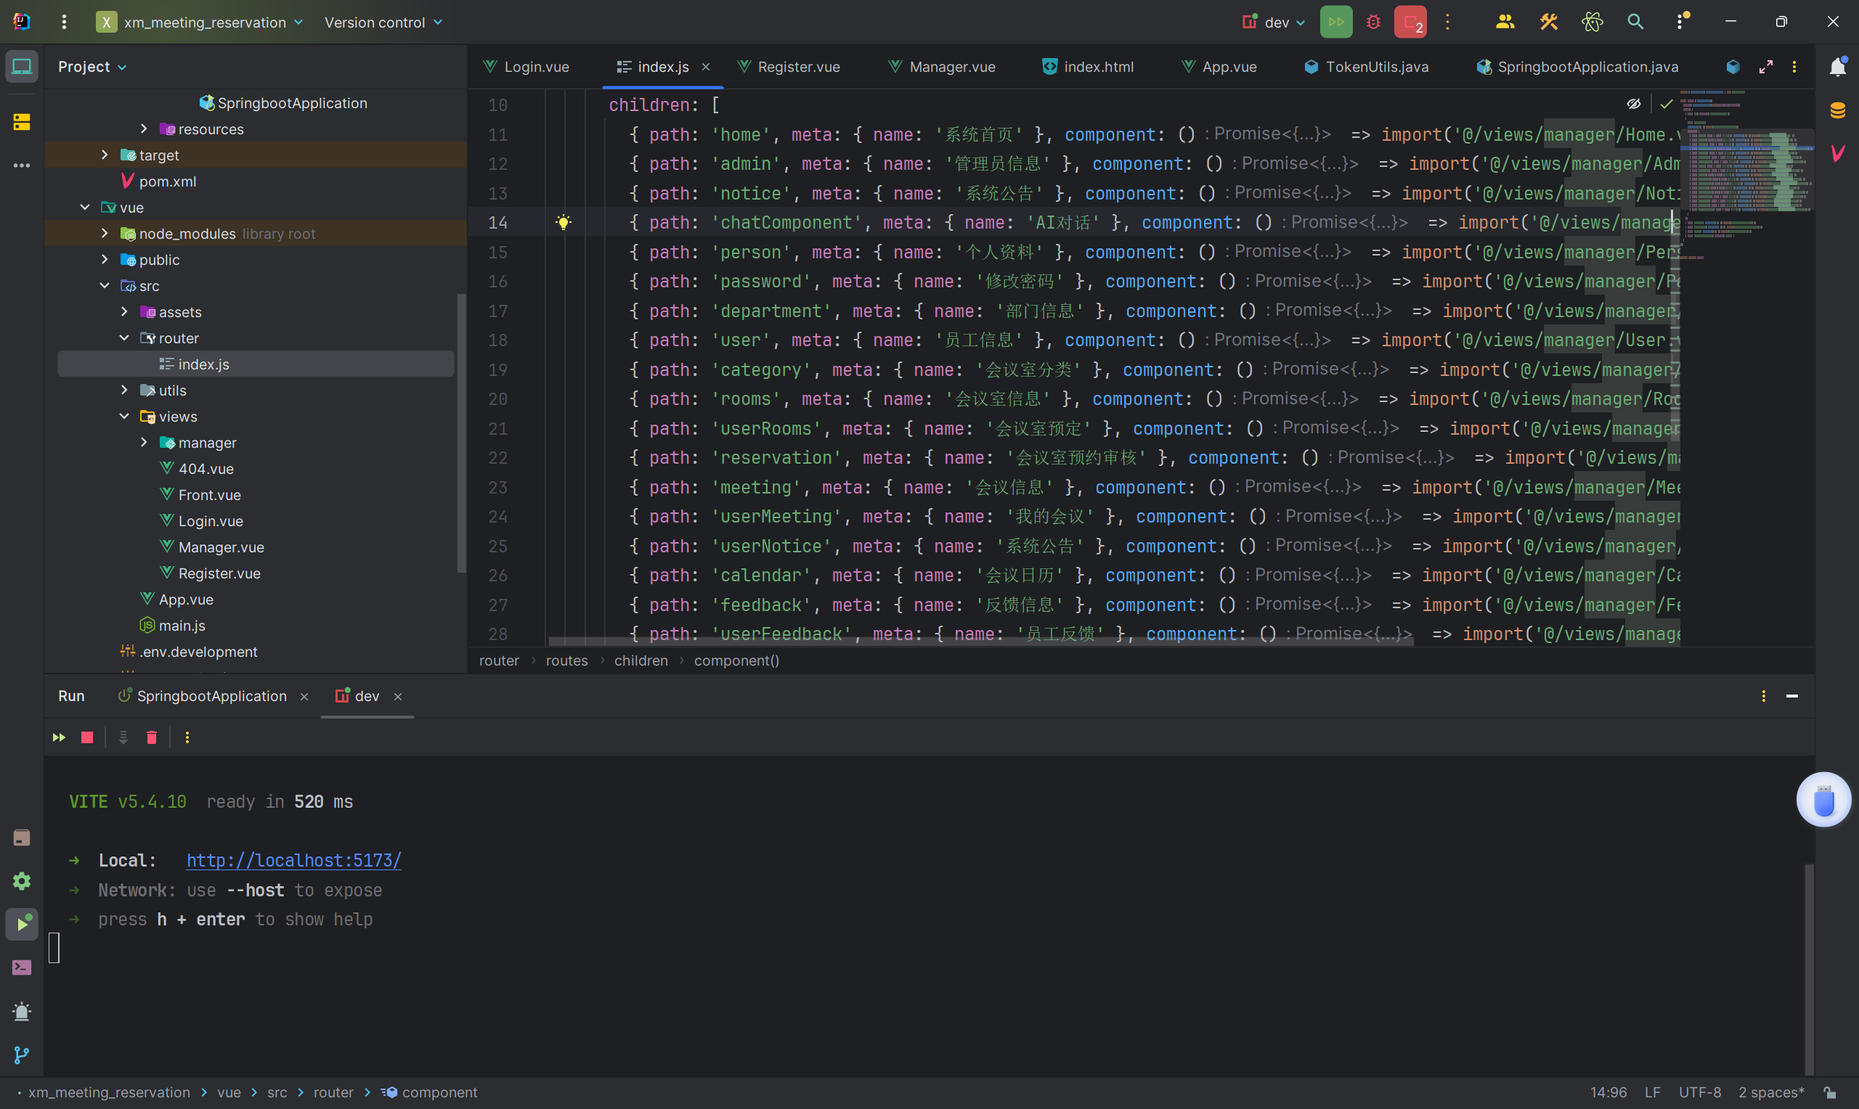Open the Search Everywhere magnifier icon

tap(1635, 22)
